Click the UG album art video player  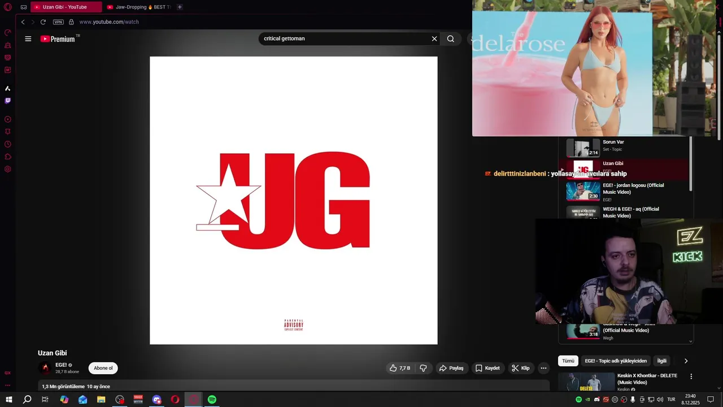(x=293, y=200)
